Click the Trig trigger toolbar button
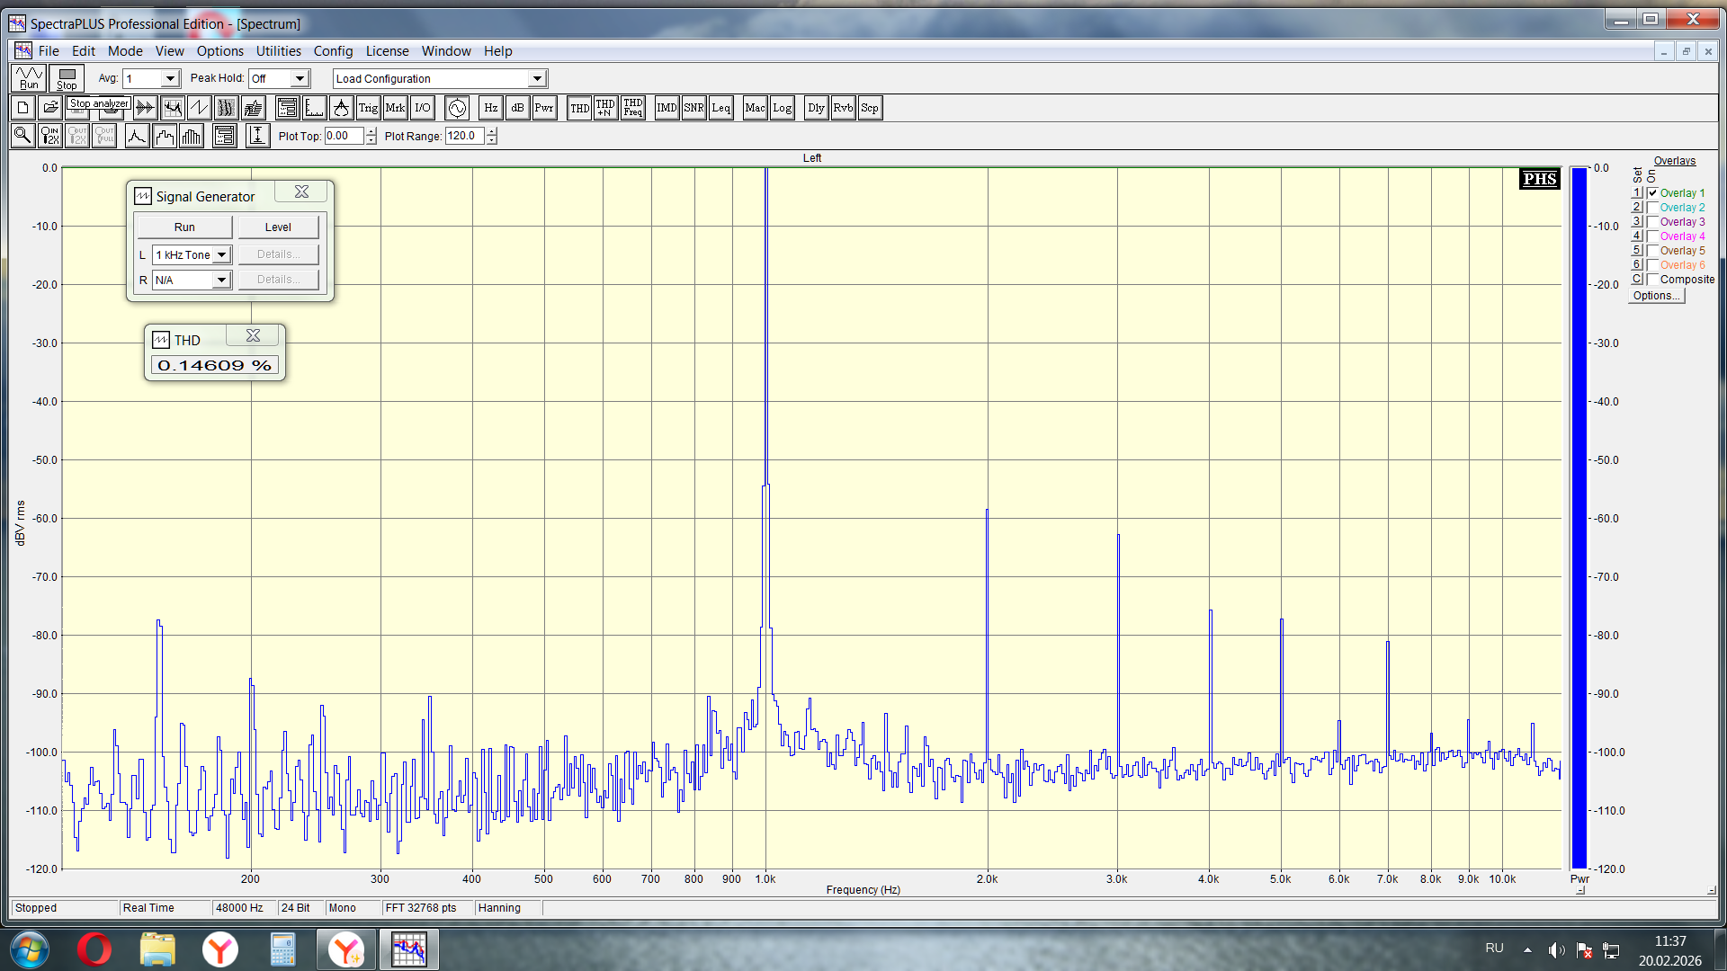 pos(368,108)
